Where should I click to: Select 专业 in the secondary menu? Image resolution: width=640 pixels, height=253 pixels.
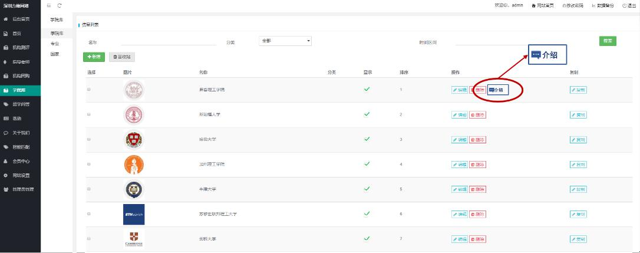tap(55, 44)
